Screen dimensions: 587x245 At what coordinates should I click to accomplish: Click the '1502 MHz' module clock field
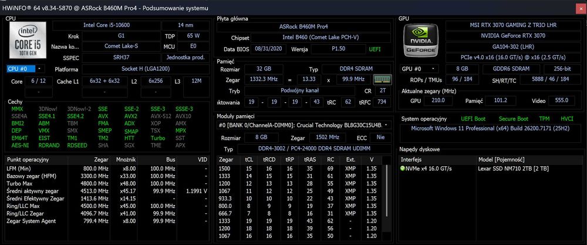point(328,137)
